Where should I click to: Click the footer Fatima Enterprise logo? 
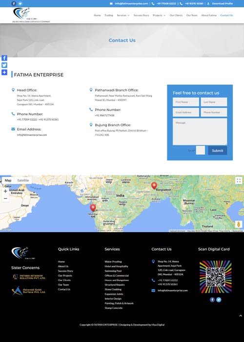point(23,253)
